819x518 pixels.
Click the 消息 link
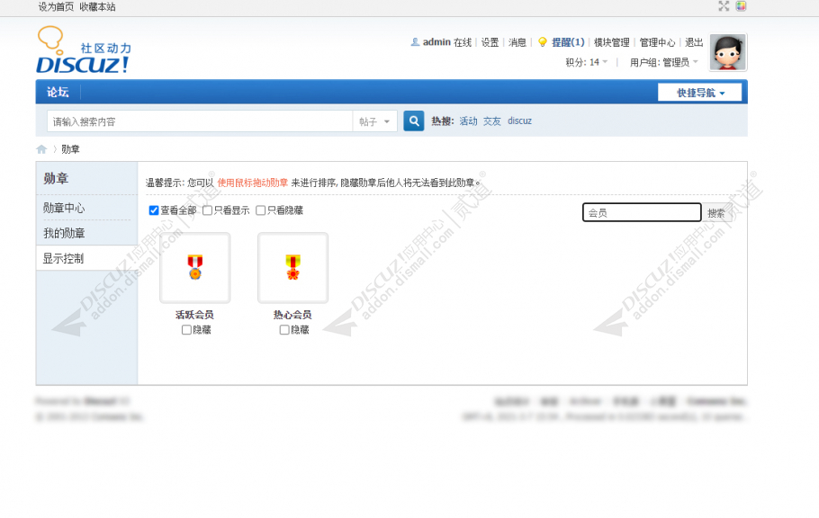[x=517, y=42]
